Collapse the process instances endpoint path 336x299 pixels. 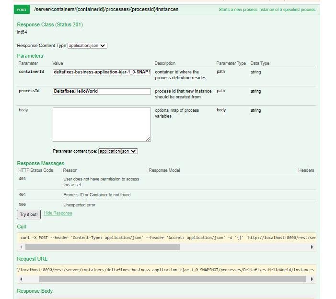point(106,10)
